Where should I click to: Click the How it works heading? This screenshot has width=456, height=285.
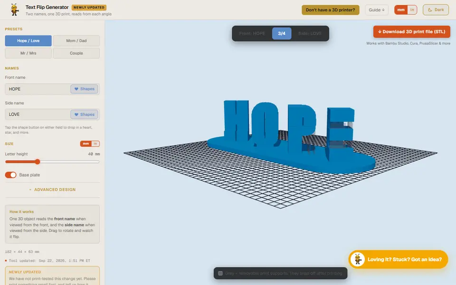21,212
